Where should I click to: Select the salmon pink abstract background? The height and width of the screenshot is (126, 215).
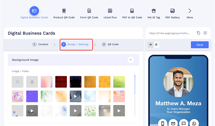[119, 96]
